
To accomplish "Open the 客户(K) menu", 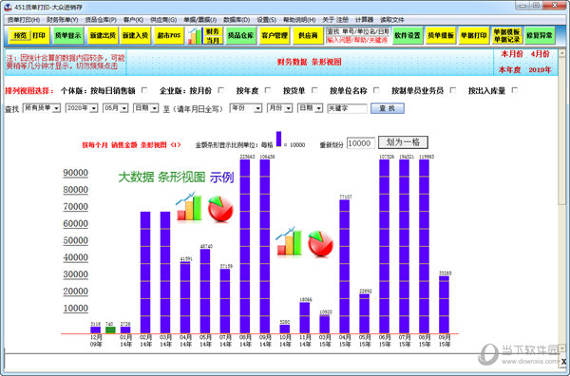I will [133, 20].
